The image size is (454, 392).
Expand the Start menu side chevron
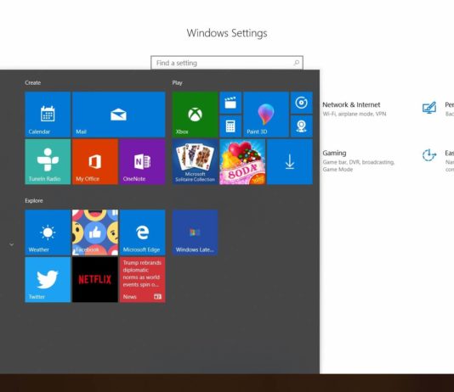pos(12,244)
